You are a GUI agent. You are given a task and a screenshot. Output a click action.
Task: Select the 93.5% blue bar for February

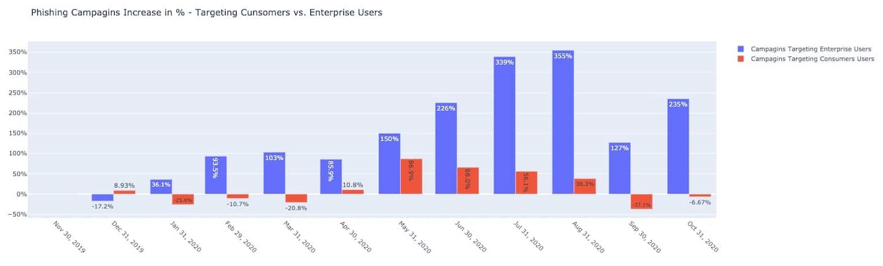[x=215, y=175]
